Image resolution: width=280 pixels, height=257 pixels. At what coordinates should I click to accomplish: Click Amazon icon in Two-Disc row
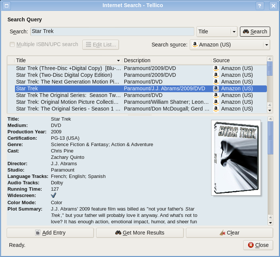[216, 75]
